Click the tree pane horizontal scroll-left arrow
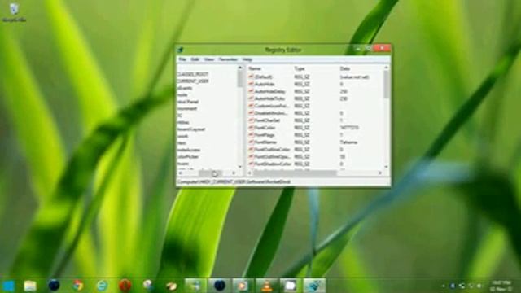 coord(181,173)
